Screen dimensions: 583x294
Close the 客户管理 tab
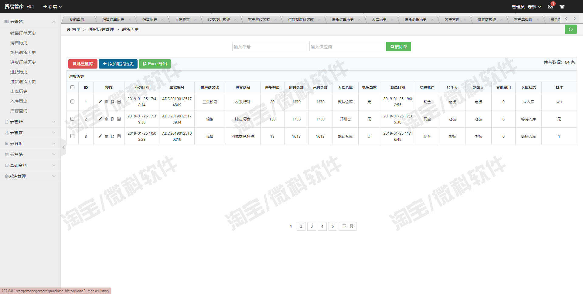pos(465,20)
